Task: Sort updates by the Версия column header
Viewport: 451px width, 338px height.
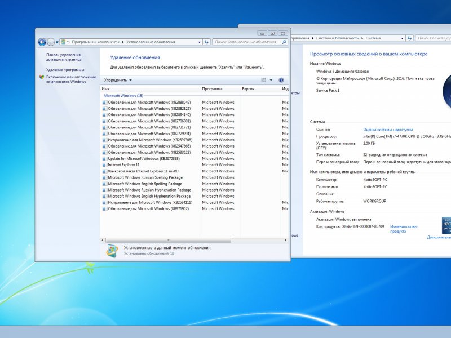Action: pyautogui.click(x=260, y=89)
